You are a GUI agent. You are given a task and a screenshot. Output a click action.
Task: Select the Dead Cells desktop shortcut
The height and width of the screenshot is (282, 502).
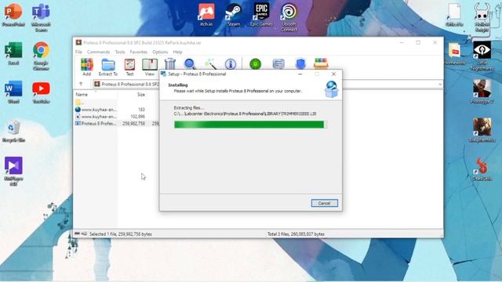482,169
